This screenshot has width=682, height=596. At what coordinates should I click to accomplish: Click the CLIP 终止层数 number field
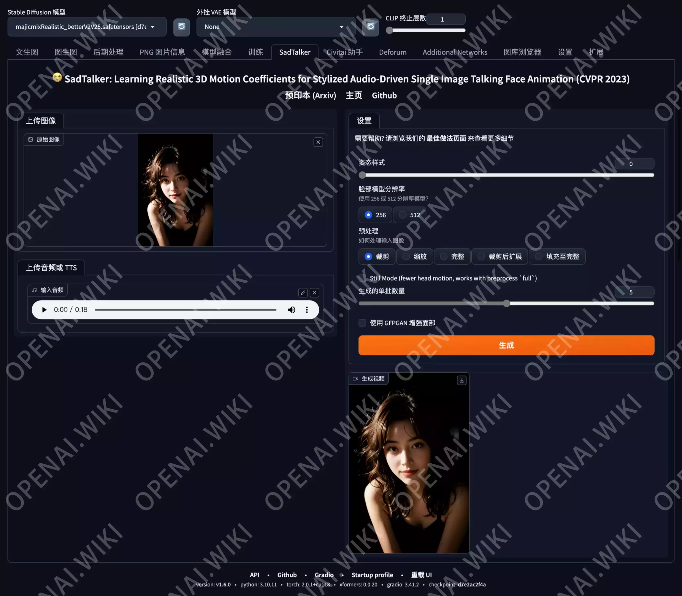click(446, 19)
